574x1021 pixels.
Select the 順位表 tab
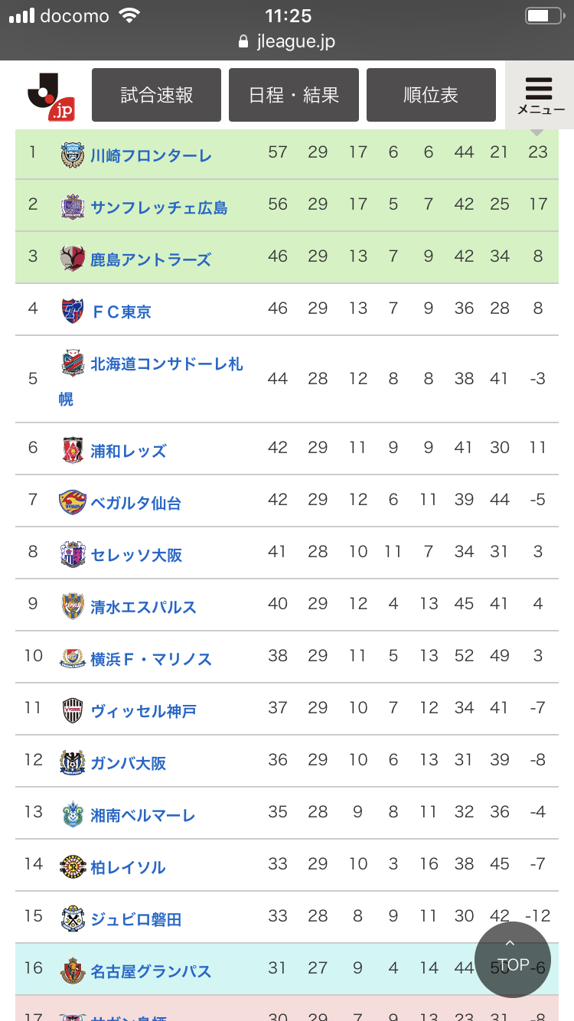(x=431, y=95)
